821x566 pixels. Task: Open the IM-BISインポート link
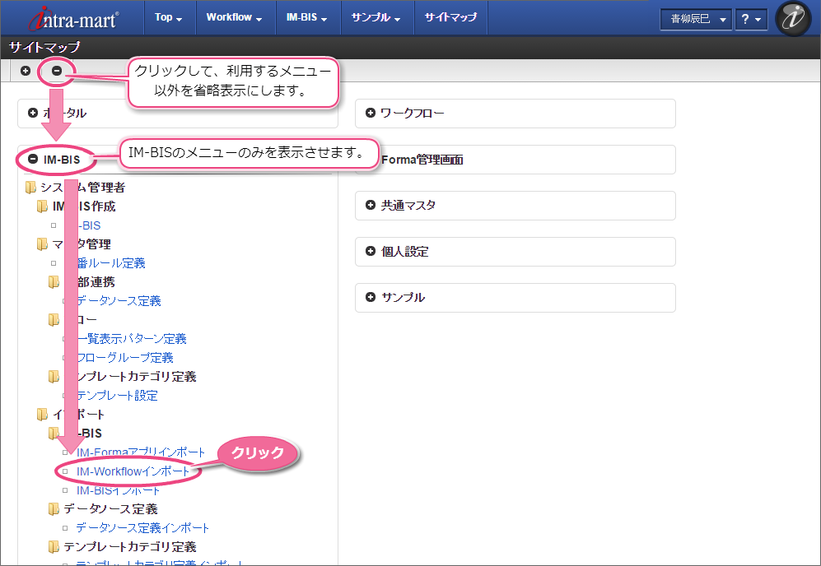118,490
